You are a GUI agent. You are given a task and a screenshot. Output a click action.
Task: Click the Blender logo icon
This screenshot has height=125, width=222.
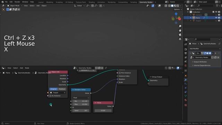pyautogui.click(x=2, y=2)
